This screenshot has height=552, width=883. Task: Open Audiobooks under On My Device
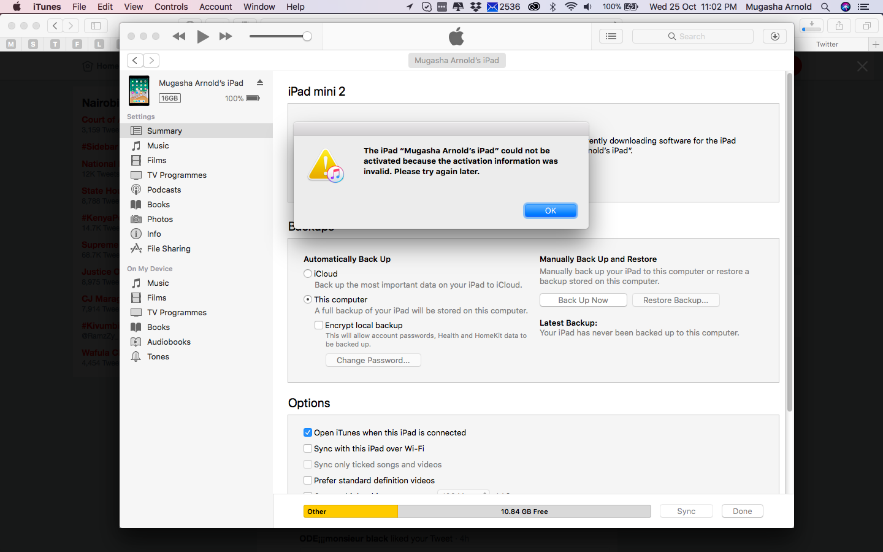coord(196,342)
